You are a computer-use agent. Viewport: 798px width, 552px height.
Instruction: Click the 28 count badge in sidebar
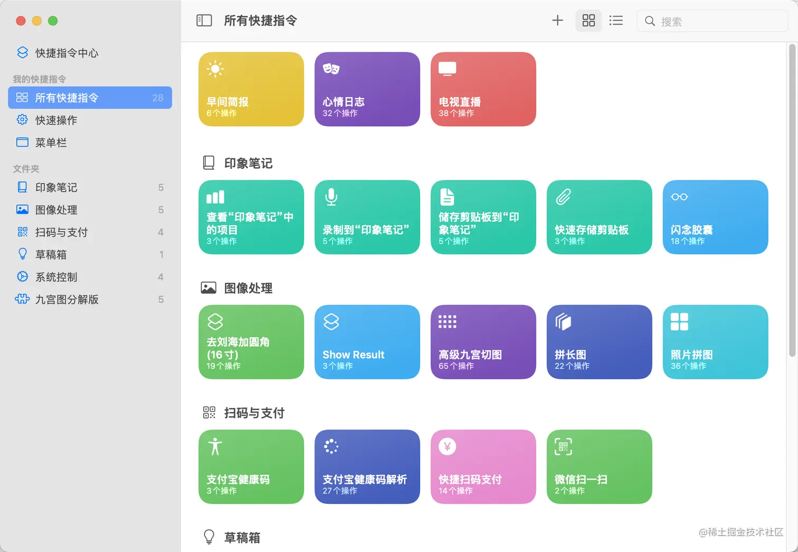(158, 98)
